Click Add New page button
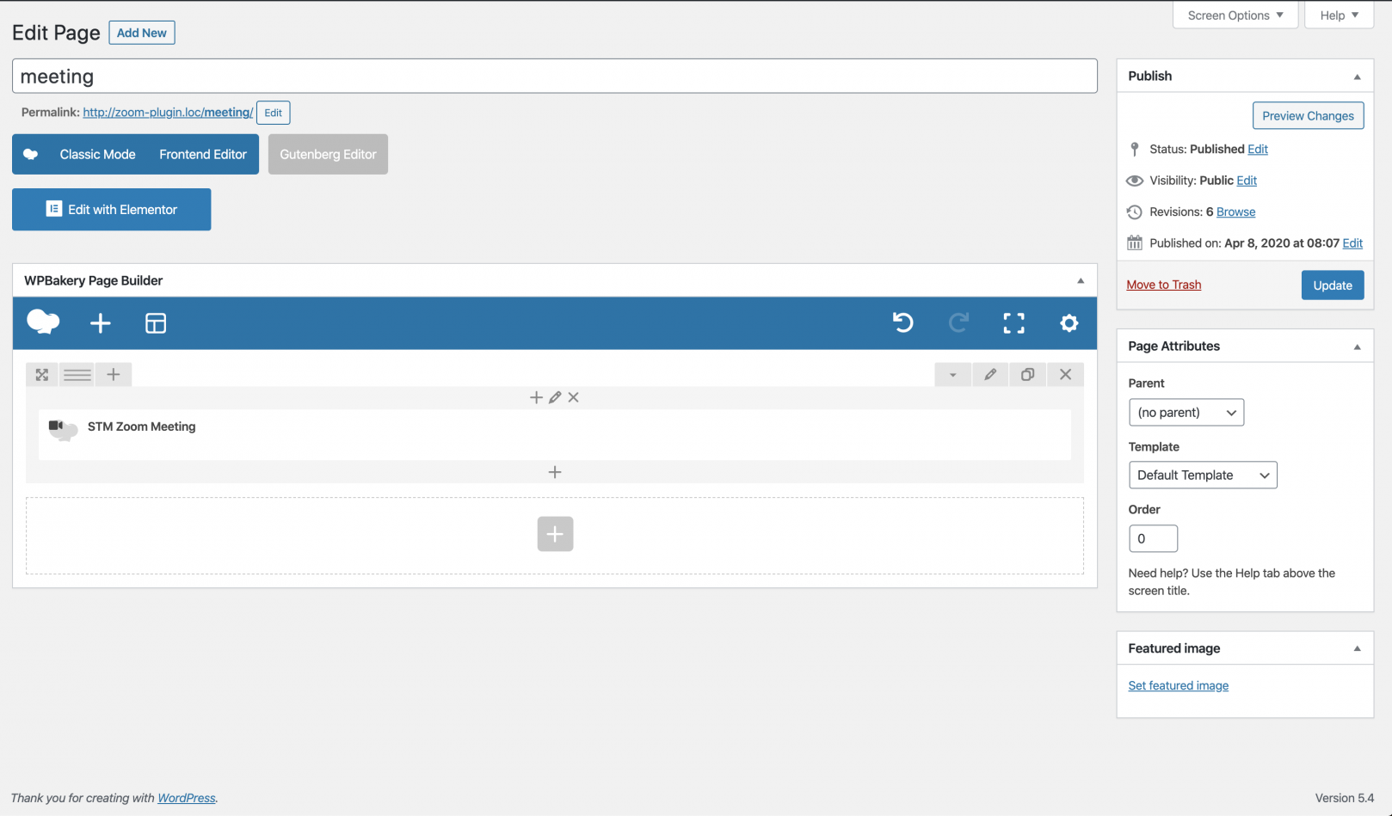 click(x=142, y=33)
